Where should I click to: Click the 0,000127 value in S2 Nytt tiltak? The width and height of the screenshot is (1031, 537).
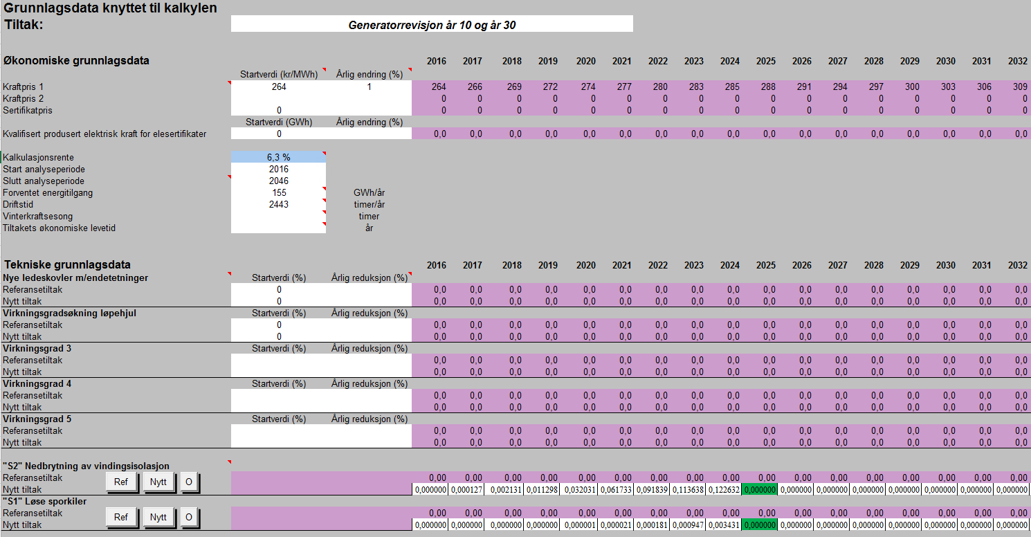[x=466, y=489]
